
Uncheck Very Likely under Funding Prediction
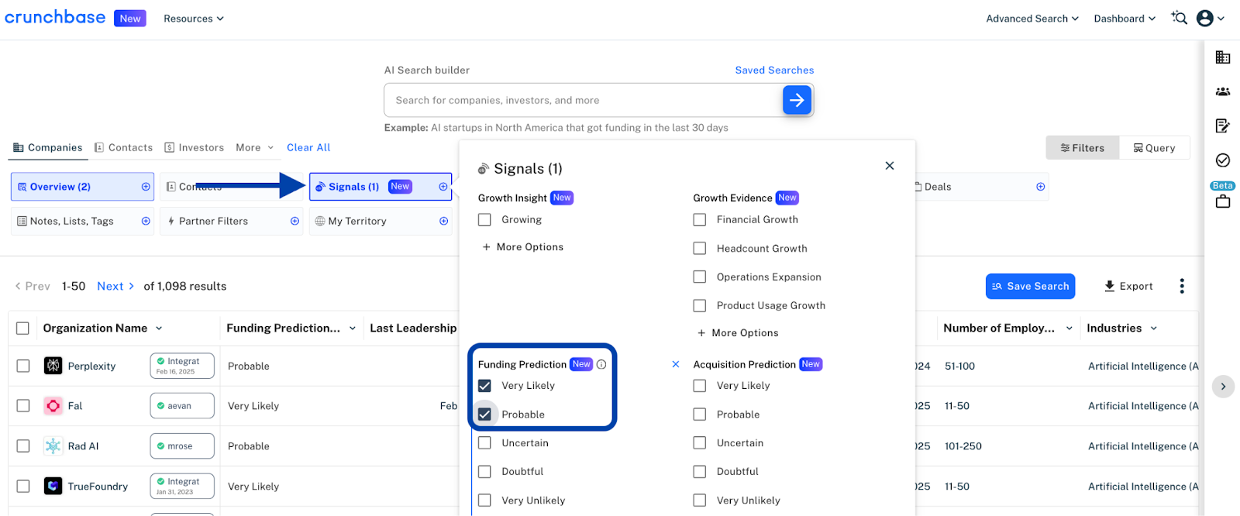click(x=485, y=386)
